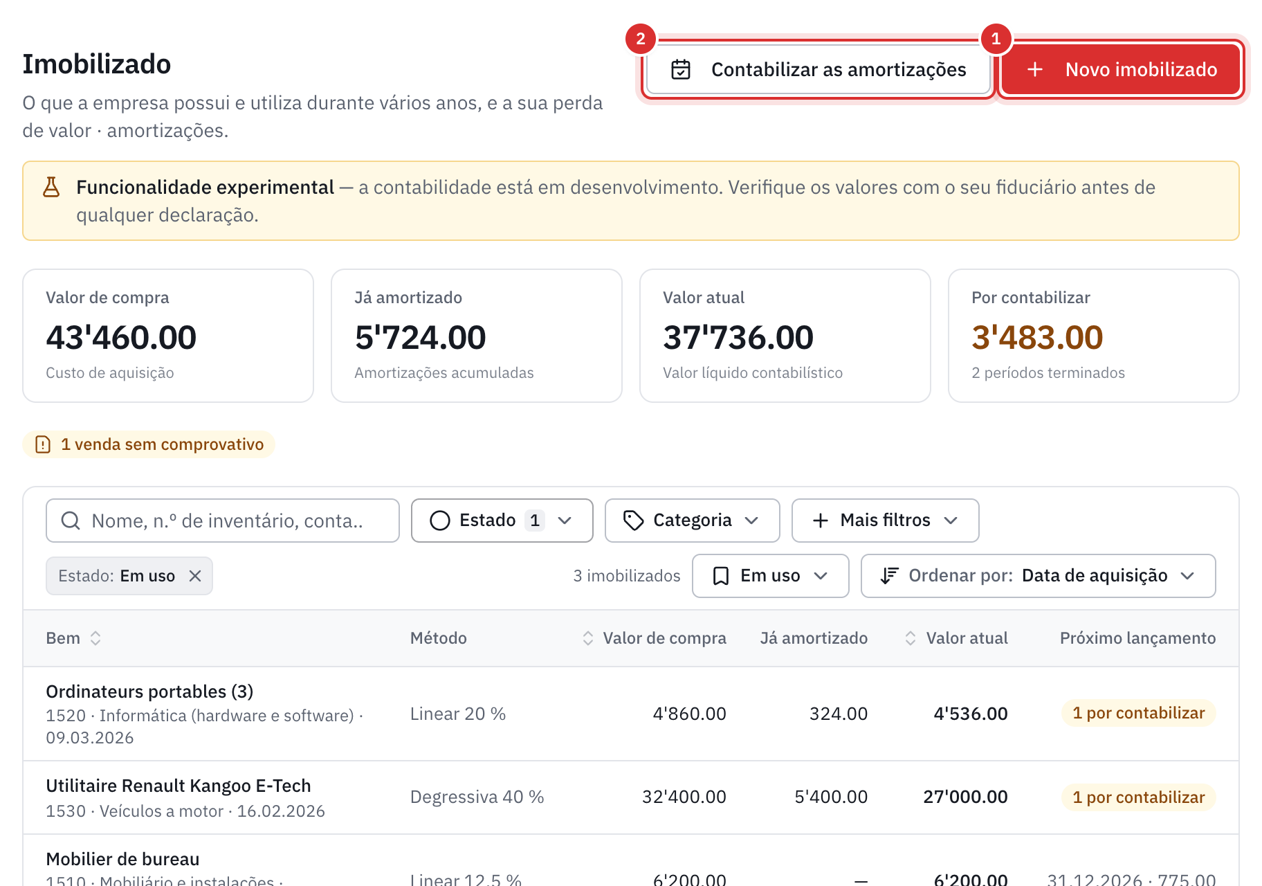
Task: Click the 27'000.00 valor atual cell
Action: coord(965,797)
